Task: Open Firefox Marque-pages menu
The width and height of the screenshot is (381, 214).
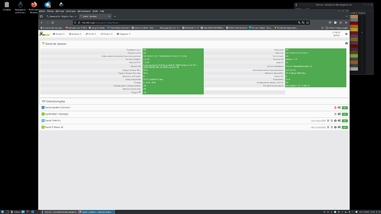Action: (84, 11)
